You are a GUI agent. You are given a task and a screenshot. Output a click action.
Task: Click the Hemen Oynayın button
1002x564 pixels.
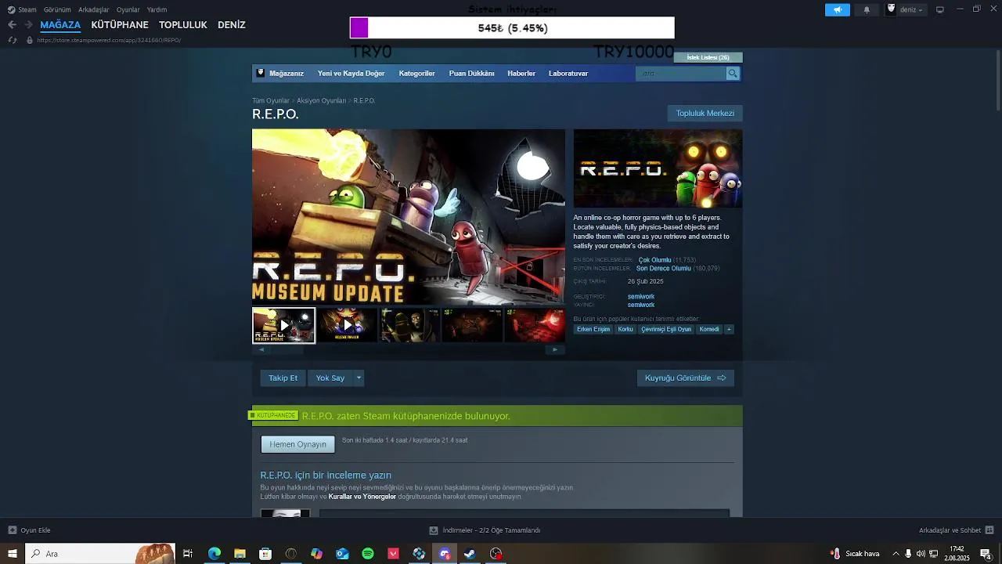tap(297, 444)
